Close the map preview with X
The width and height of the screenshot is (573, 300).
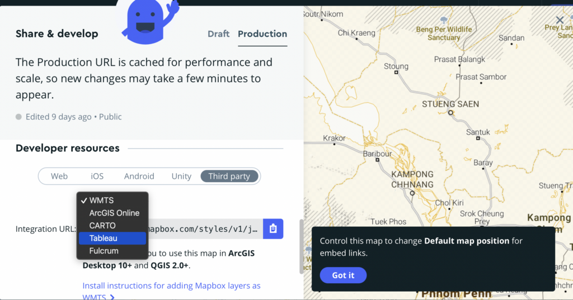tap(560, 20)
